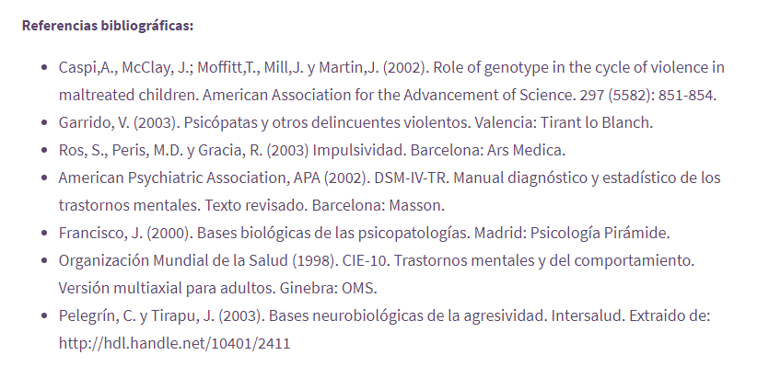The image size is (769, 378).
Task: Select 'Bases neurobiológicas de la agresividad' title
Action: (x=408, y=315)
